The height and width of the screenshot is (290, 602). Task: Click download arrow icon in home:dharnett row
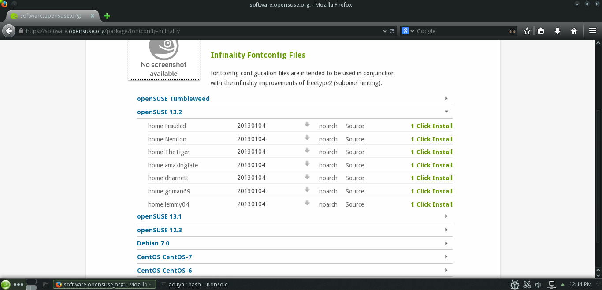pos(307,177)
